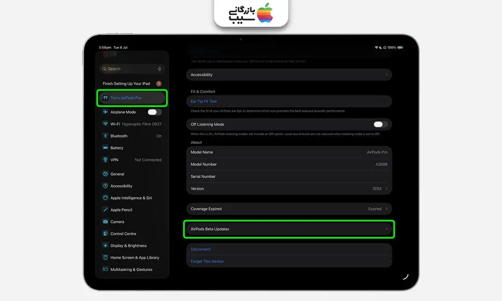502x301 pixels.
Task: Open Home Screen & App Library settings
Action: point(132,257)
